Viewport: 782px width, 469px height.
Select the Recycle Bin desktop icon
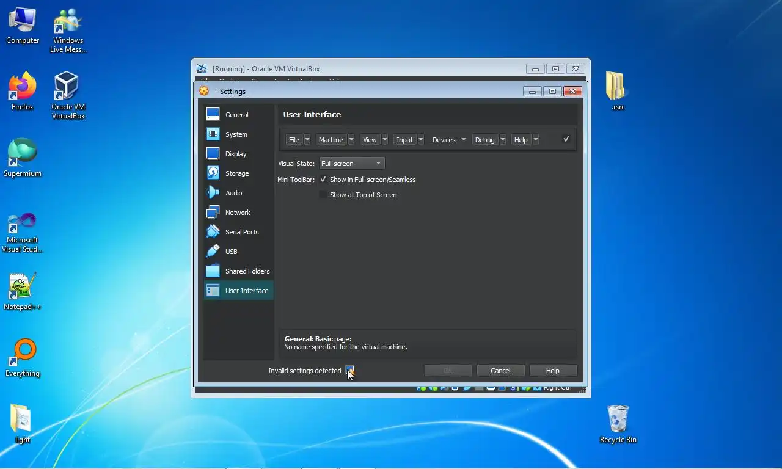pos(618,424)
